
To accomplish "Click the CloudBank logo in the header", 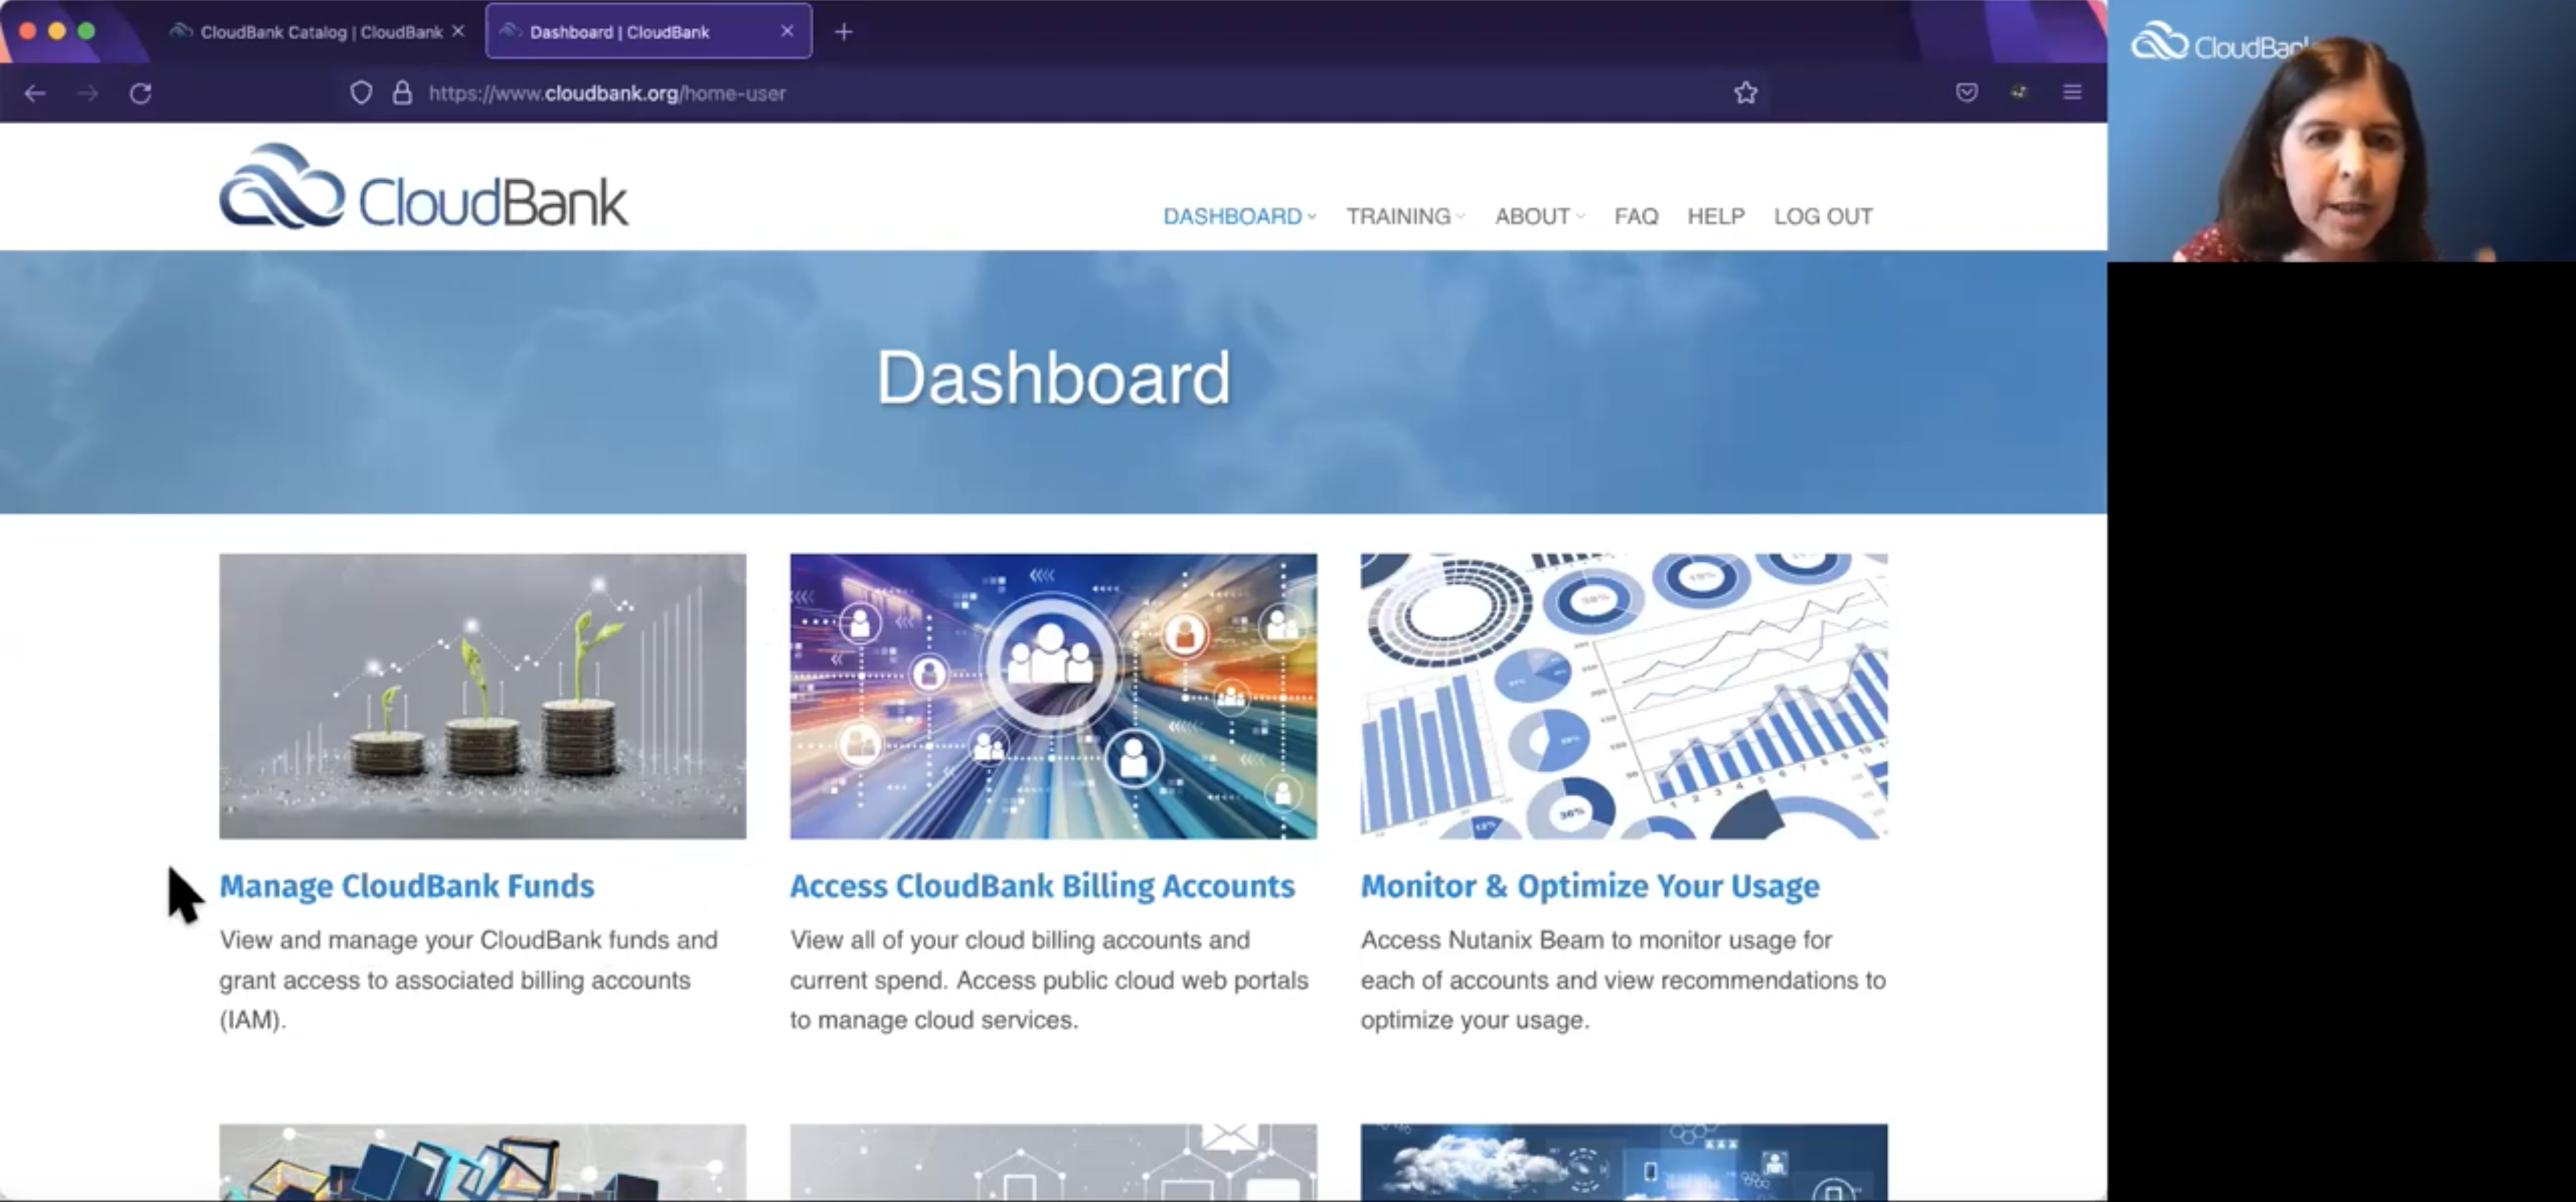I will (x=424, y=187).
